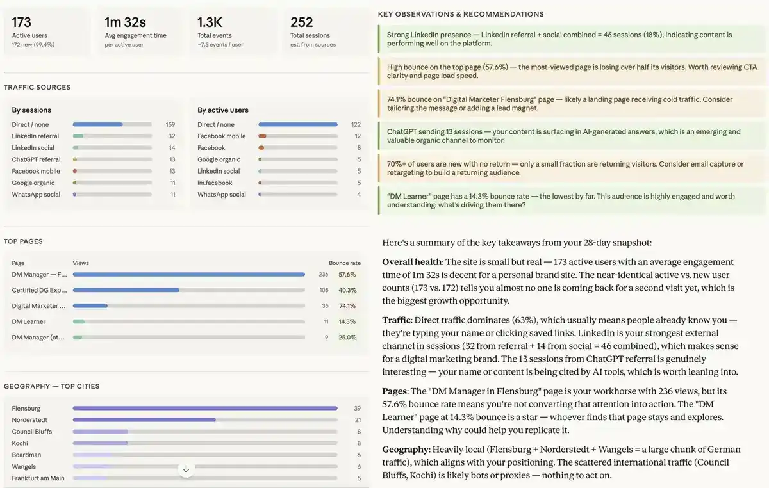Click the 70%+ of users are new card

coord(573,168)
